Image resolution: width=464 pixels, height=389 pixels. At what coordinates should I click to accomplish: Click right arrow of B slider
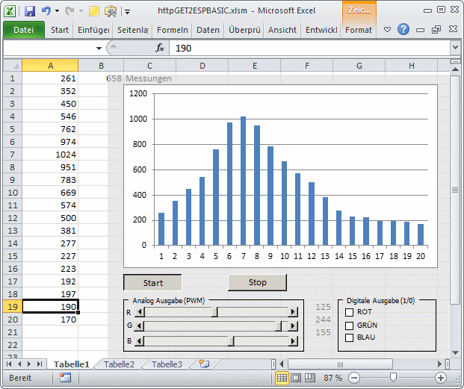(x=293, y=341)
